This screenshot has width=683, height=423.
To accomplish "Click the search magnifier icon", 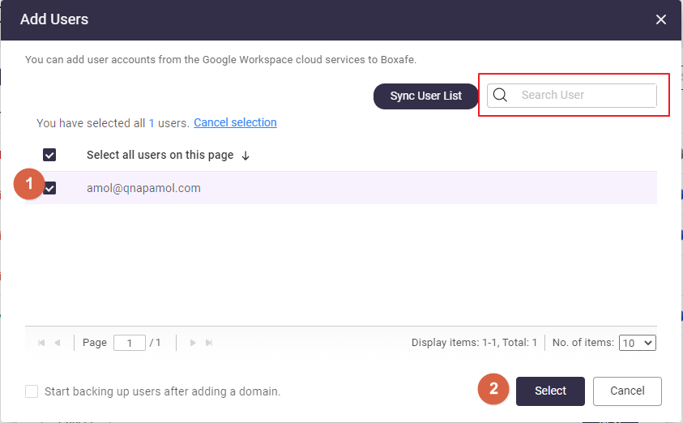I will [x=500, y=95].
